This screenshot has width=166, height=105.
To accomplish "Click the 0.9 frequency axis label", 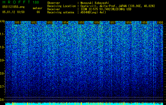I will click(2, 60).
